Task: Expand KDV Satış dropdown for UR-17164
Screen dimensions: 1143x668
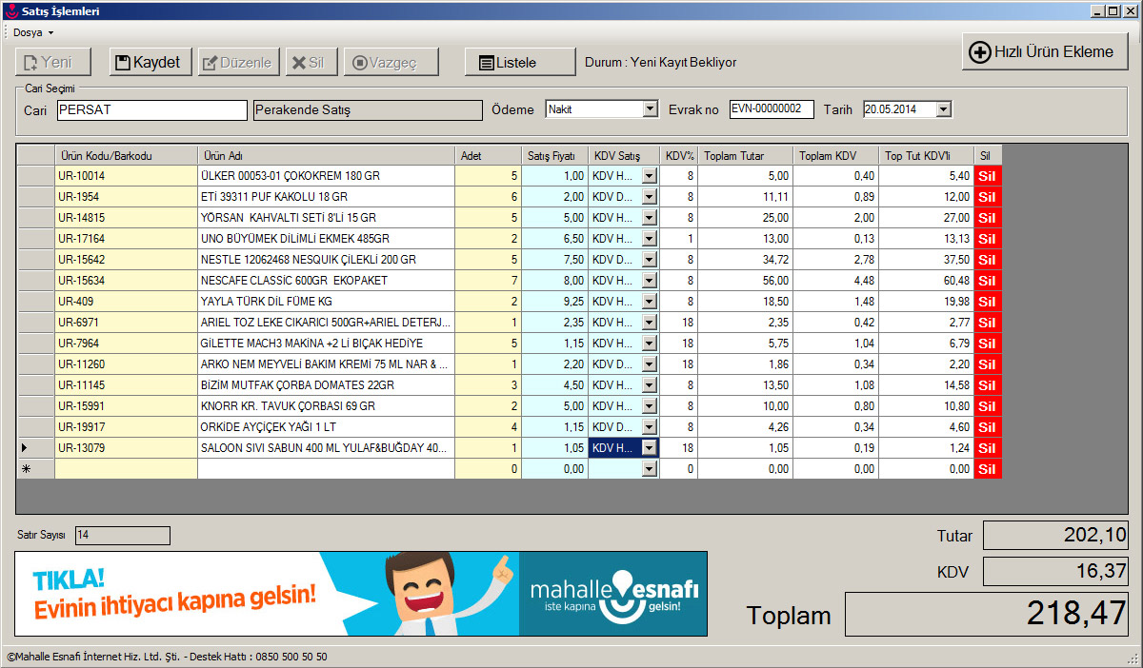Action: pyautogui.click(x=650, y=239)
